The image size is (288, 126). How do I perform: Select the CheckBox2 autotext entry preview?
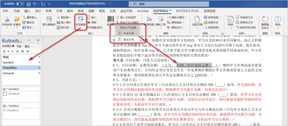coord(22,97)
